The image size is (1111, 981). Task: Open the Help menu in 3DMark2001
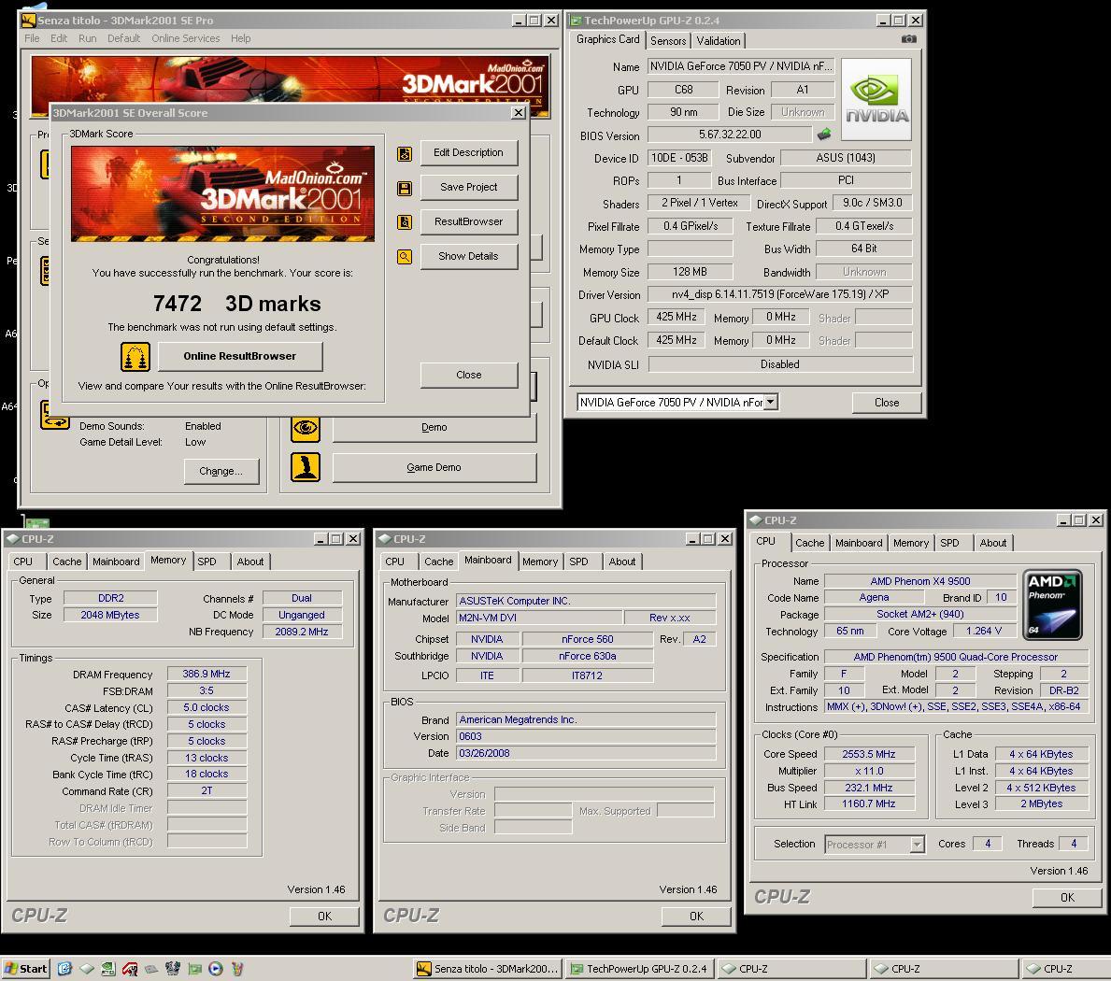tap(240, 38)
